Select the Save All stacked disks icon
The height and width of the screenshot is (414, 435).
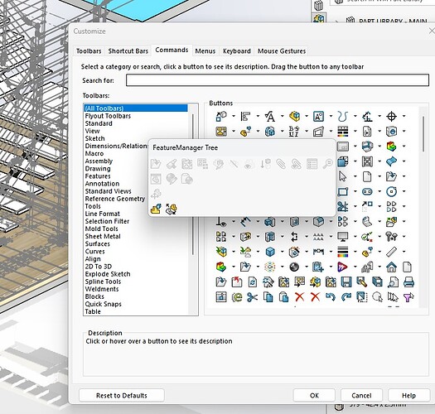coord(377,282)
